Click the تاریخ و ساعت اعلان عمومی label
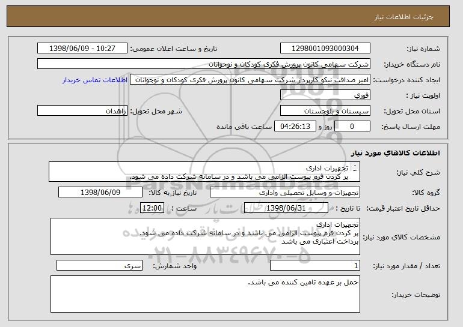This screenshot has height=327, width=463. point(174,49)
